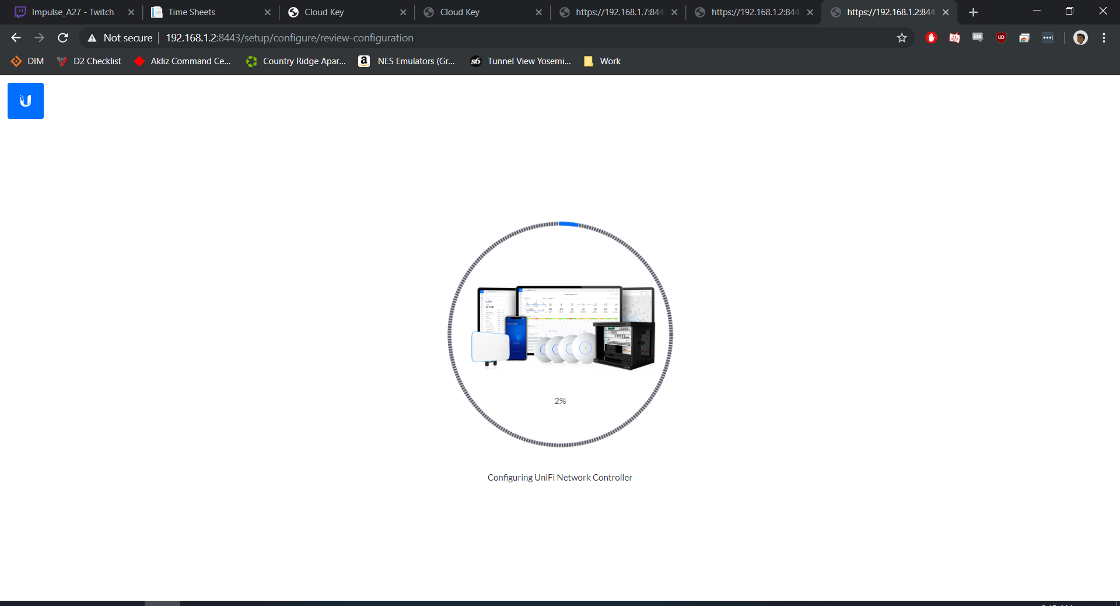Screen dimensions: 1120x606
Task: Open the Chrome profile avatar
Action: click(1080, 38)
